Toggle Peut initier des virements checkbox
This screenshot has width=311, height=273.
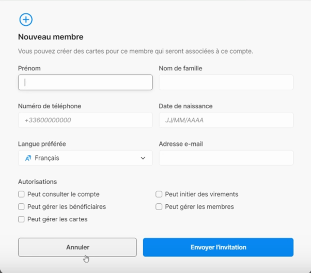click(x=159, y=194)
